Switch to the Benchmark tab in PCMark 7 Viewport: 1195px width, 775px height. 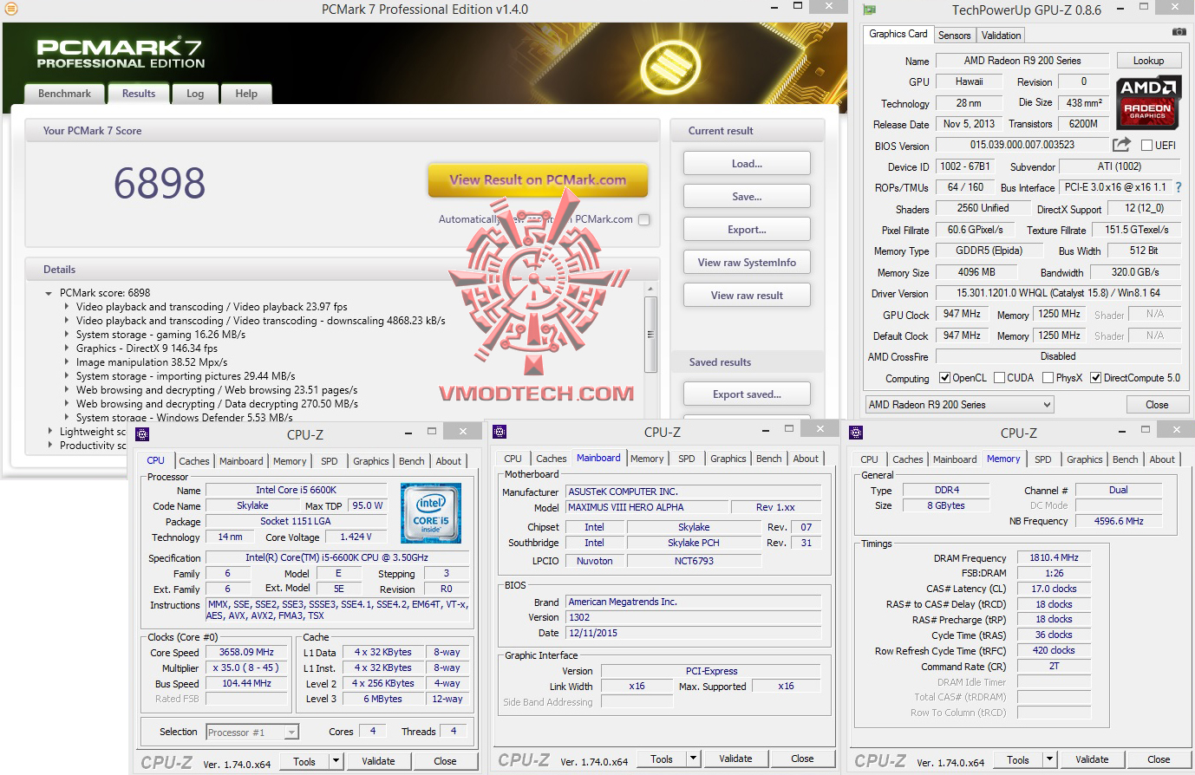64,94
